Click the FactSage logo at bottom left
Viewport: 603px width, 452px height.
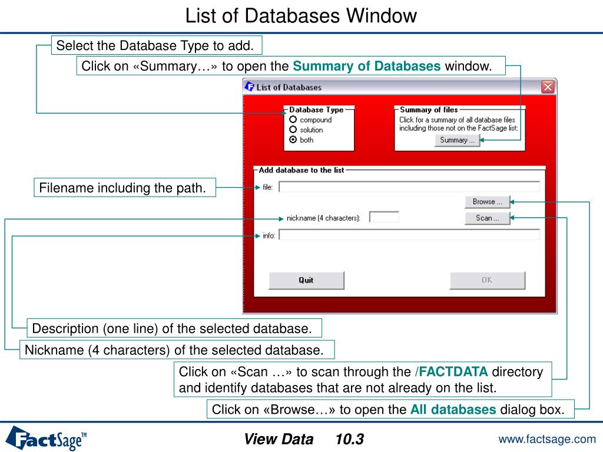pos(46,438)
